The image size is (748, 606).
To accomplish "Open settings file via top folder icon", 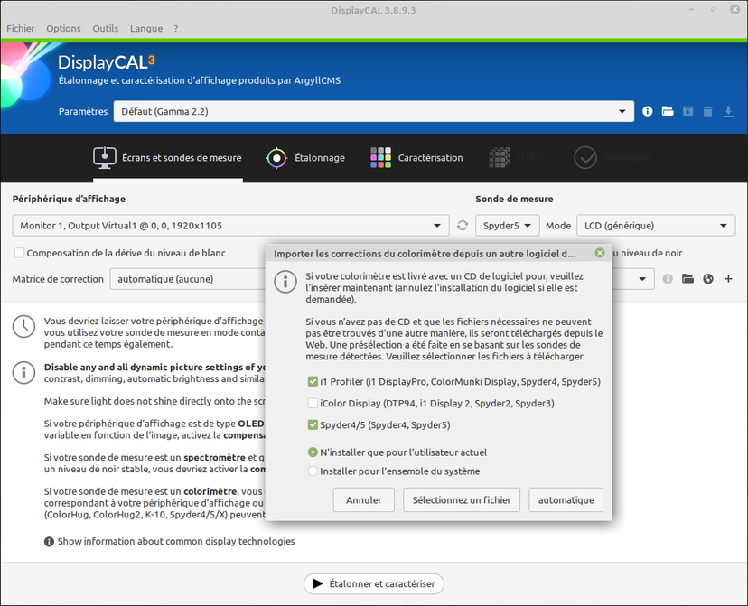I will pyautogui.click(x=668, y=111).
